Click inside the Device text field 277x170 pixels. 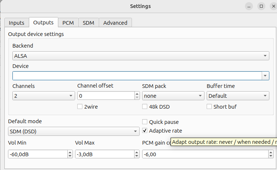coord(137,76)
